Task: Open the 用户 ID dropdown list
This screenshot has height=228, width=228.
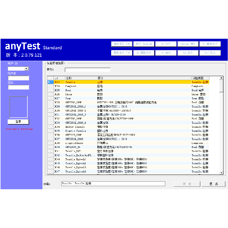Action: [x=27, y=69]
